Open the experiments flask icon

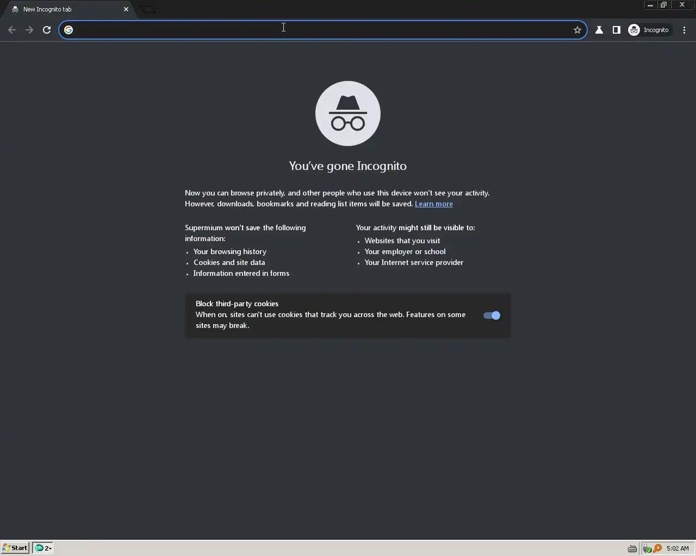(x=599, y=30)
